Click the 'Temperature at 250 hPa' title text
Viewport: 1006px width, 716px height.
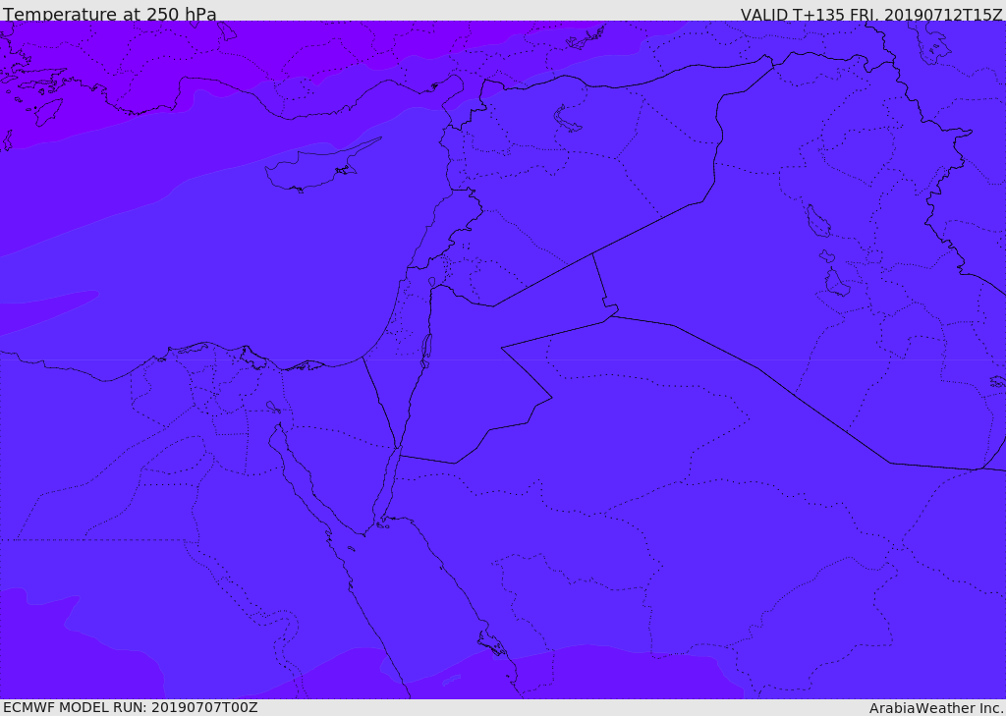coord(110,14)
